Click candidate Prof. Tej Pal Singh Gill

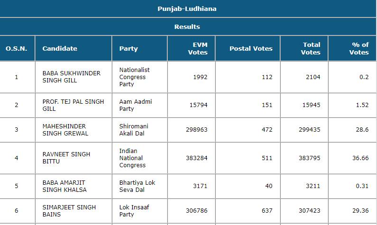tap(73, 105)
